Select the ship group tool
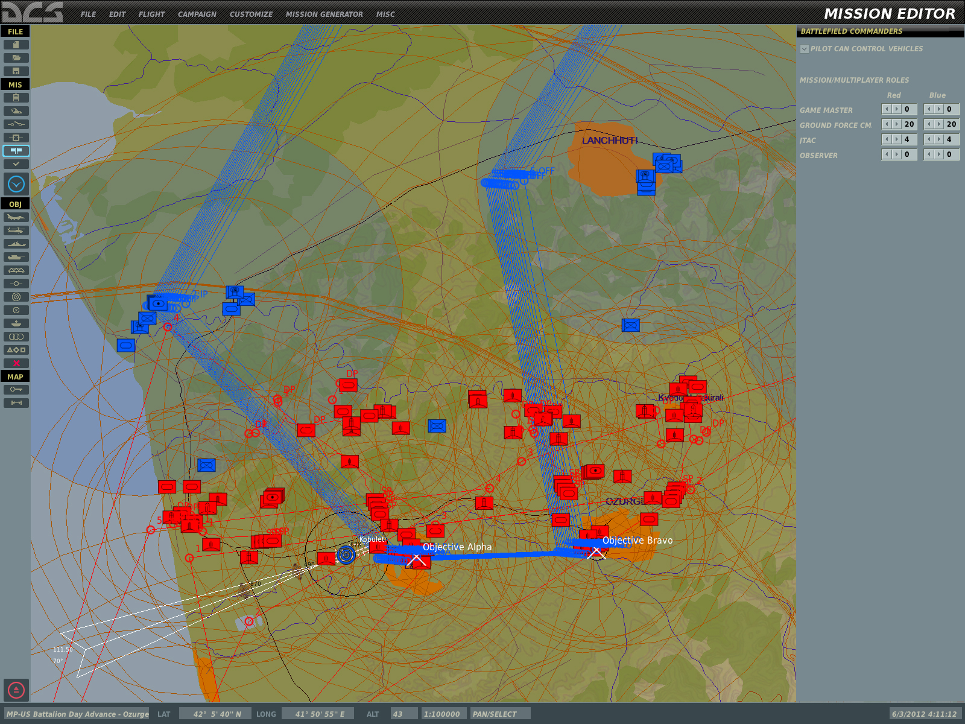 [16, 244]
